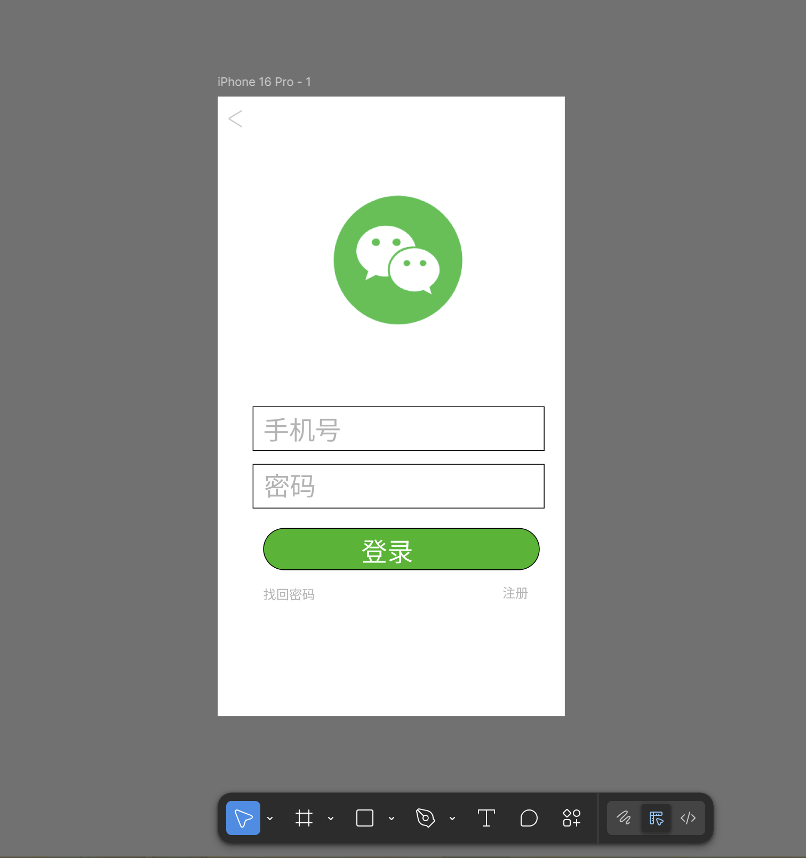
Task: Switch to Dev Mode code view
Action: [688, 818]
